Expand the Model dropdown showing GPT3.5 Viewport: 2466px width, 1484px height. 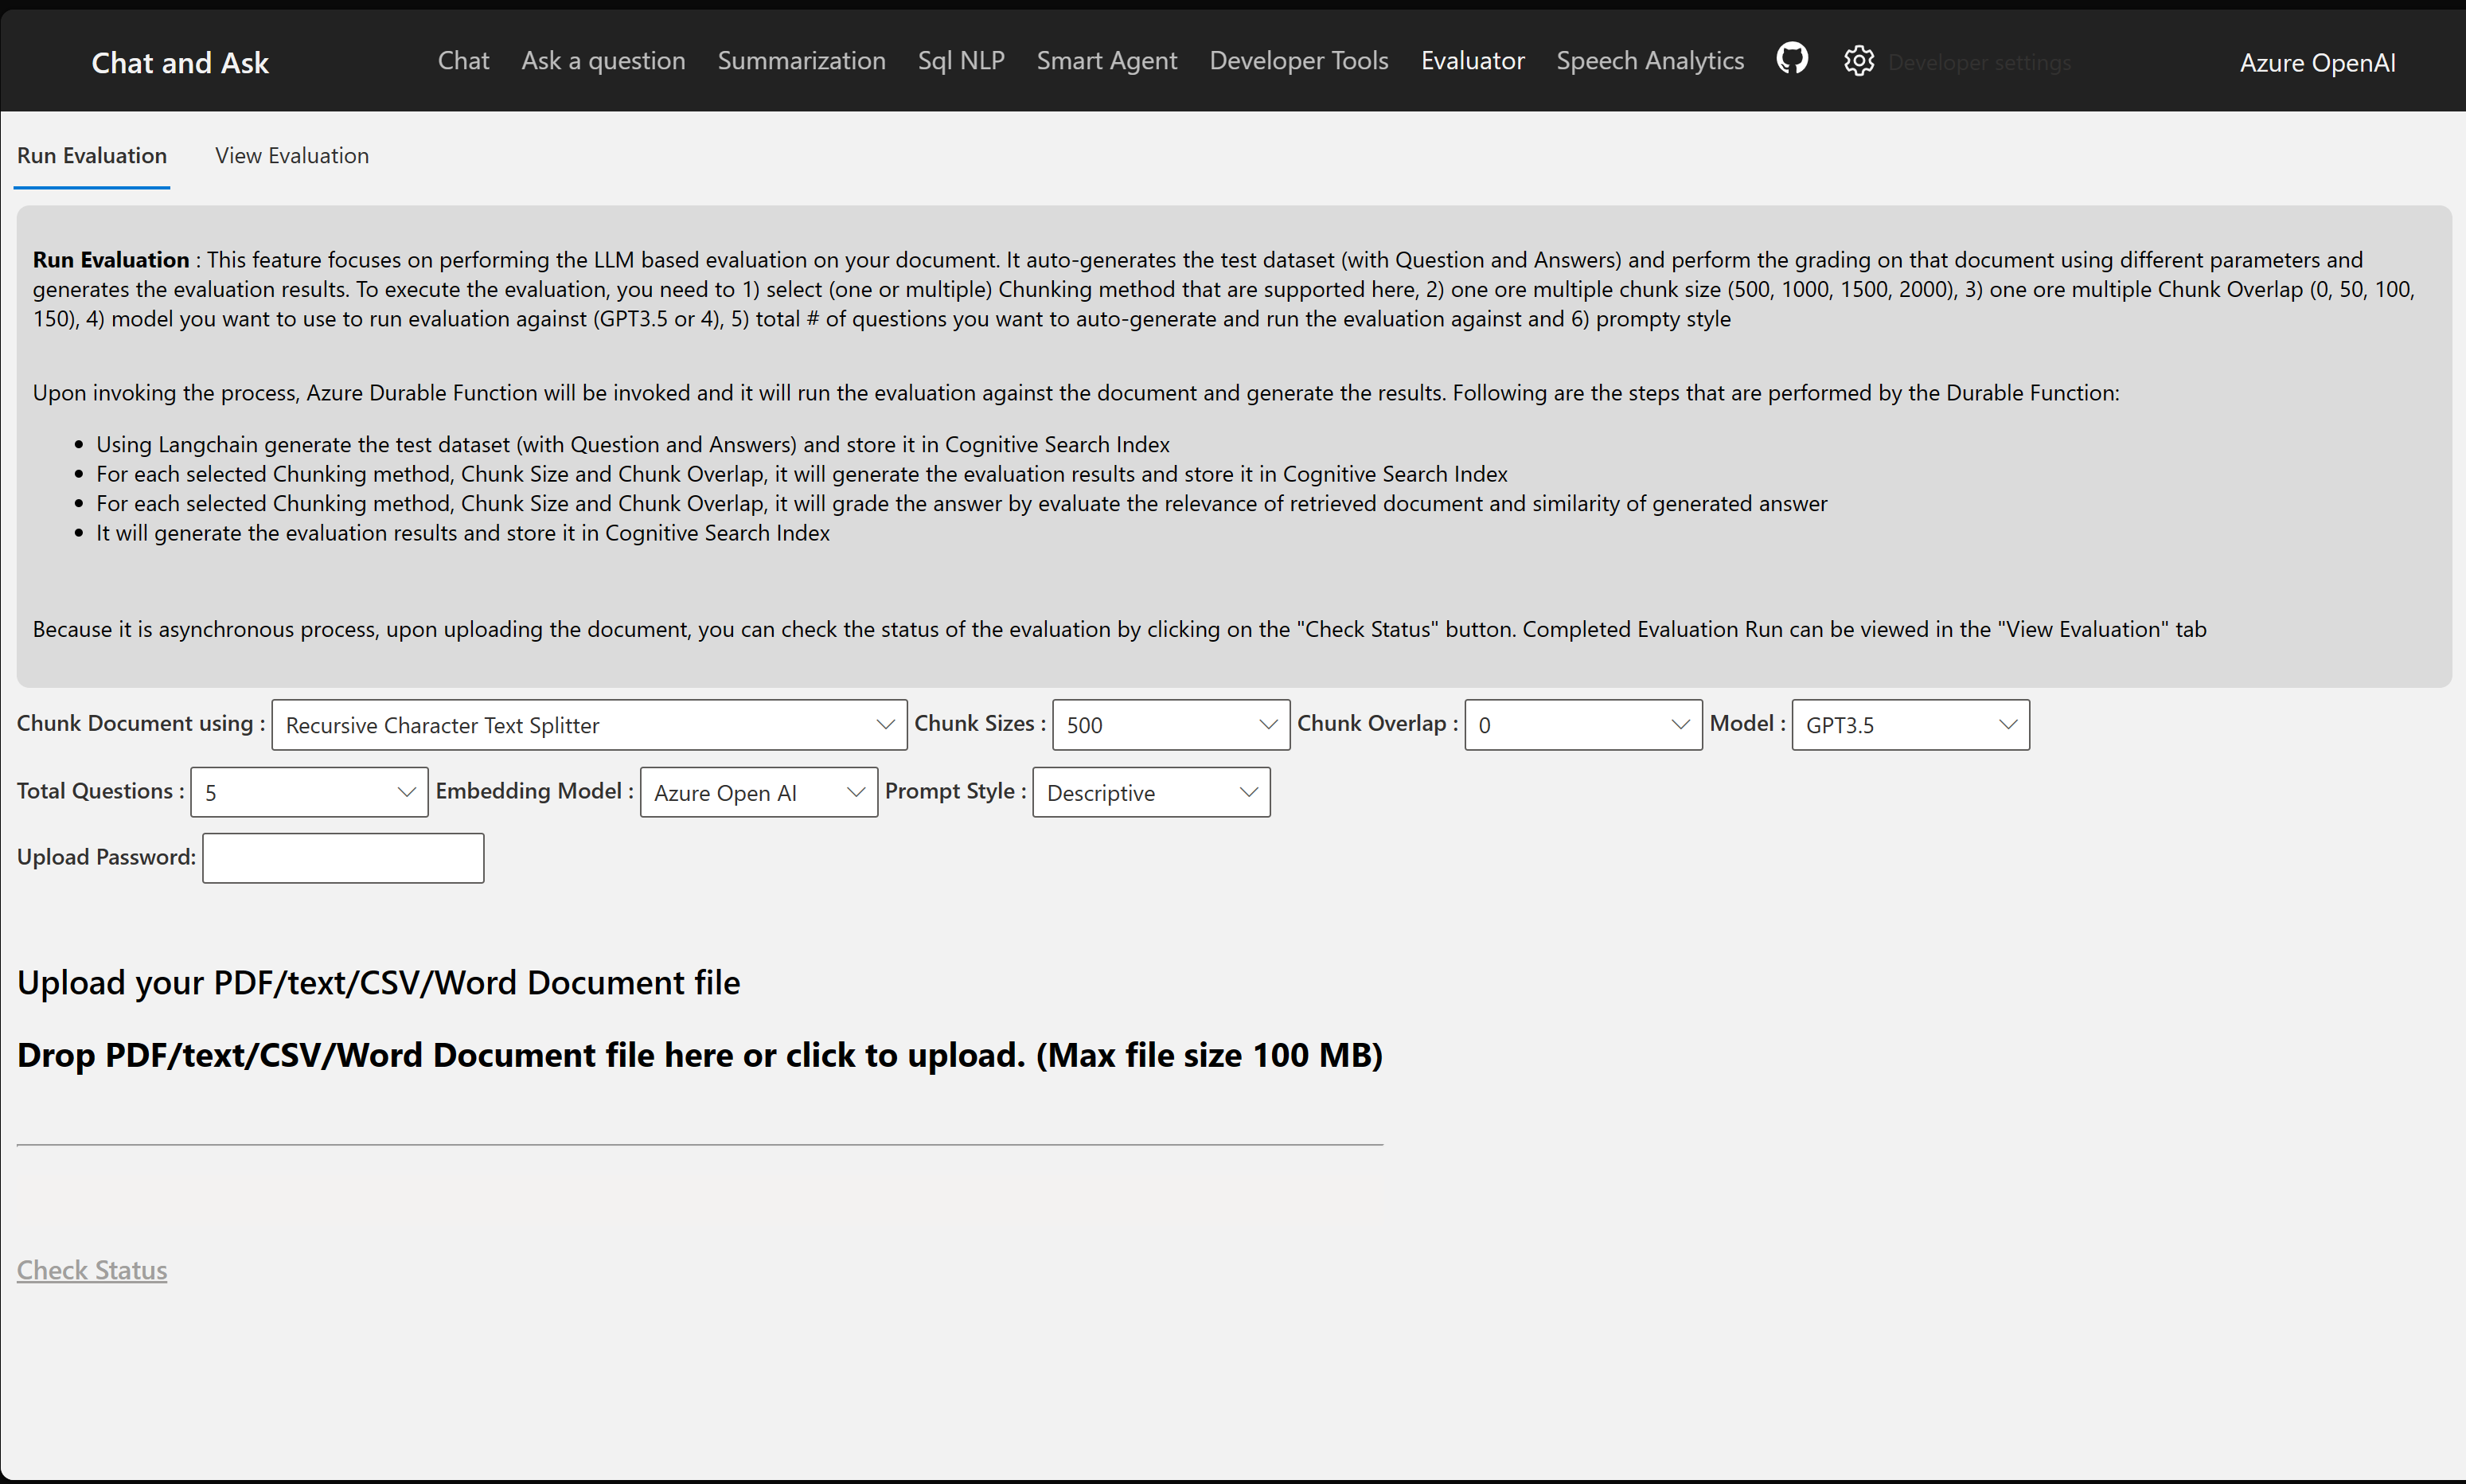coord(1910,725)
